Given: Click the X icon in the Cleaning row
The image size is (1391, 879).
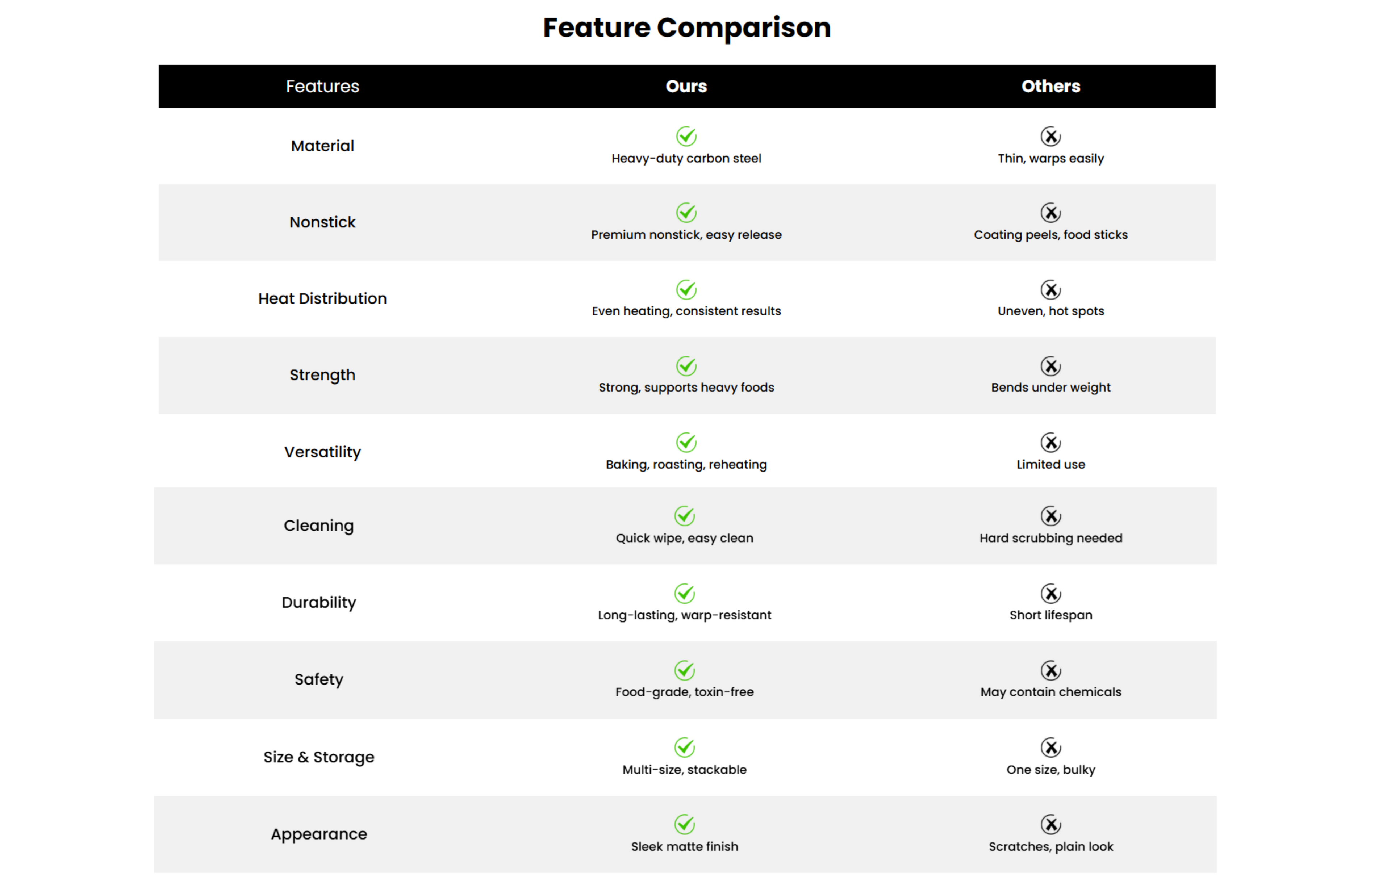Looking at the screenshot, I should (x=1051, y=516).
